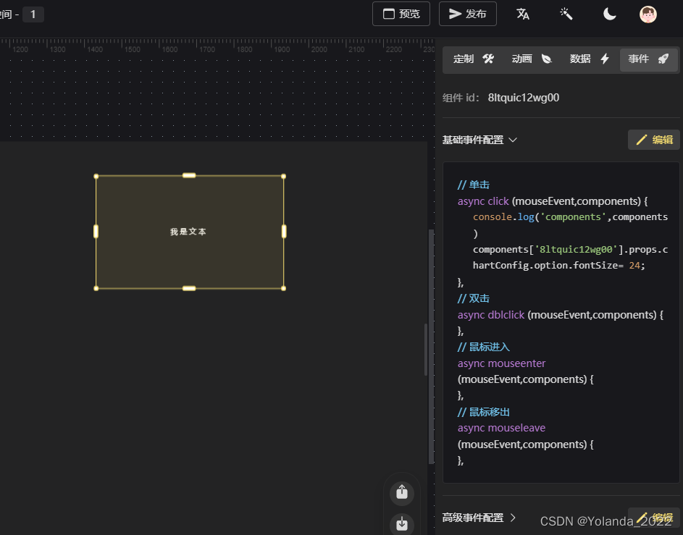The width and height of the screenshot is (683, 535).
Task: Click the import download icon near canvas bottom
Action: [401, 523]
